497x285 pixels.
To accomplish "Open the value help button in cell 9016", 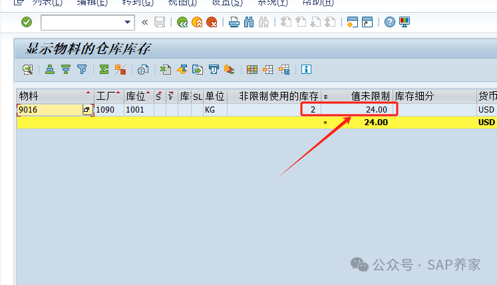I will [x=87, y=110].
